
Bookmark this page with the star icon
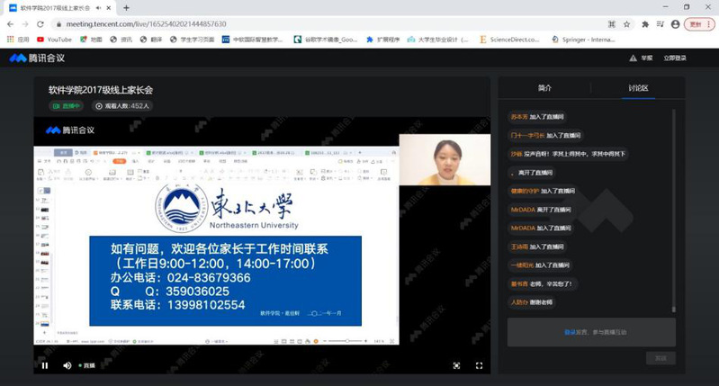[x=628, y=24]
